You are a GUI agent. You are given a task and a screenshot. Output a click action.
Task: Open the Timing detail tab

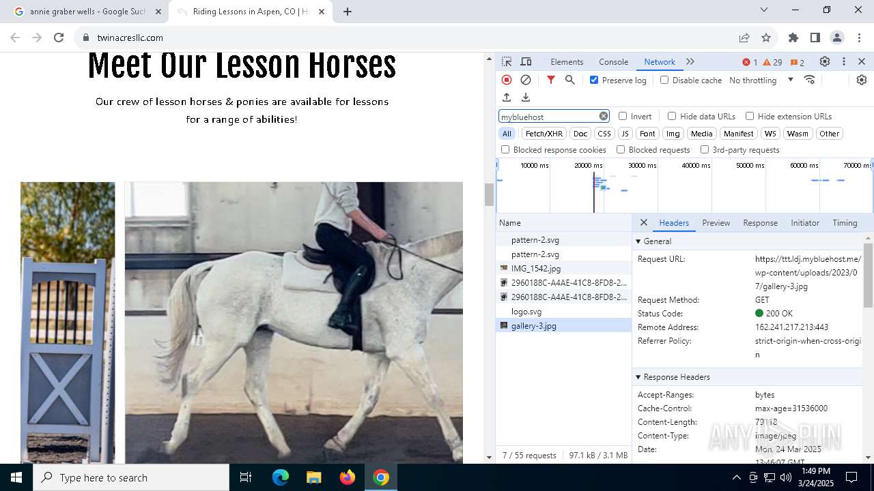pos(845,223)
